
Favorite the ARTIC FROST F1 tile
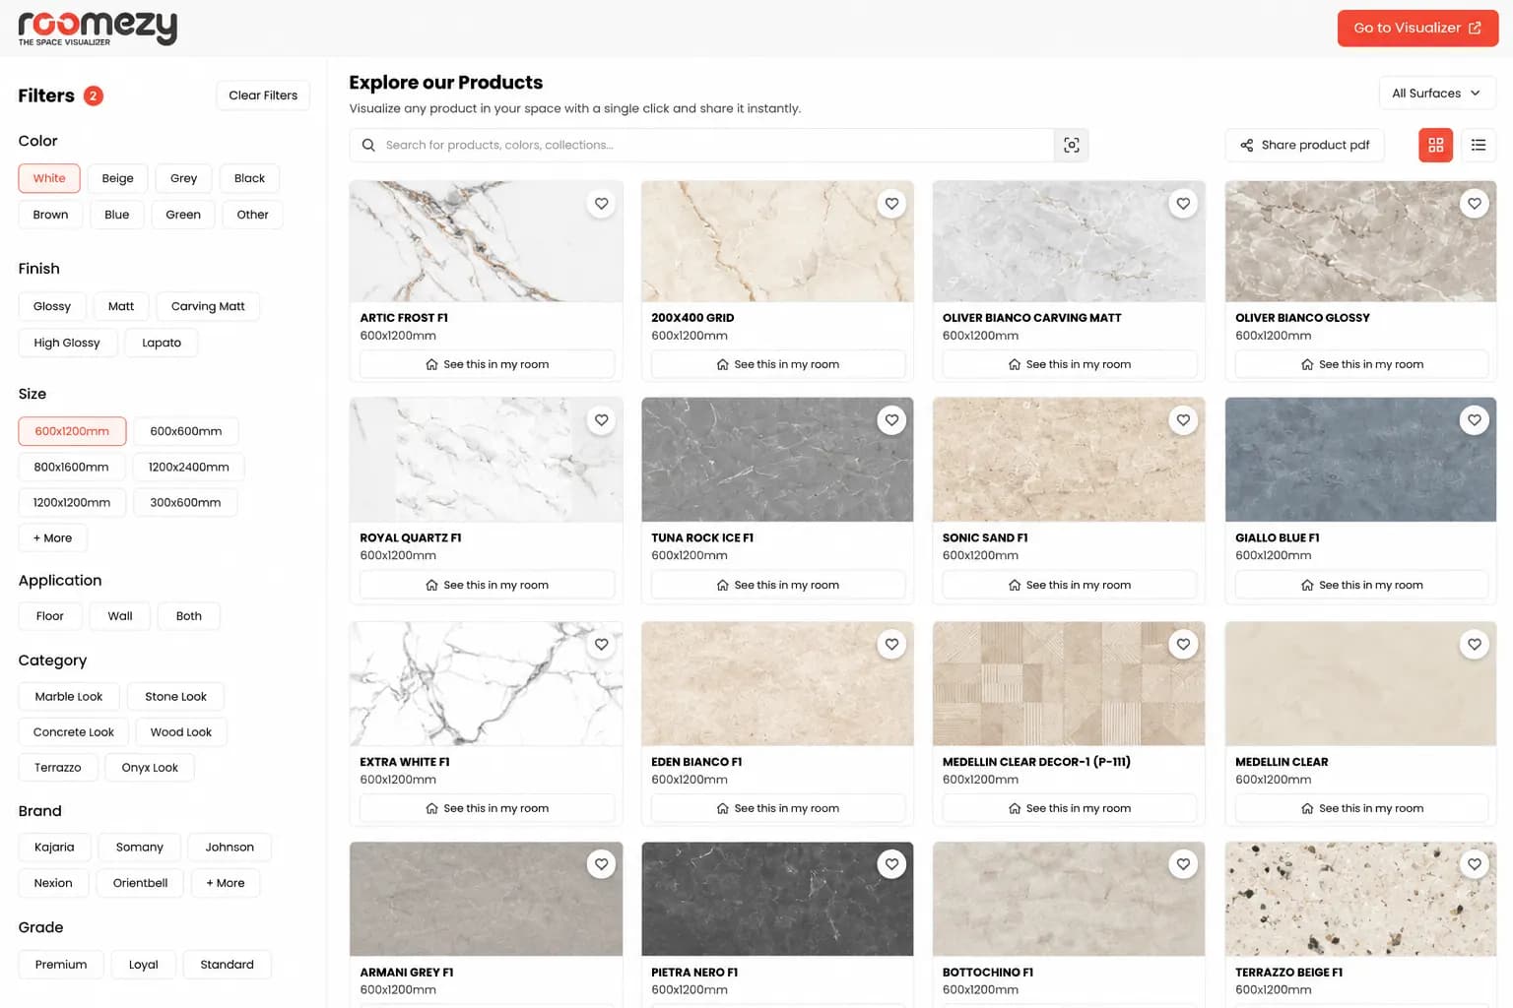(601, 204)
